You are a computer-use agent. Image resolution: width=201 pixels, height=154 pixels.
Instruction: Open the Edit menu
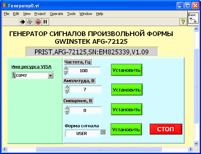[16, 14]
